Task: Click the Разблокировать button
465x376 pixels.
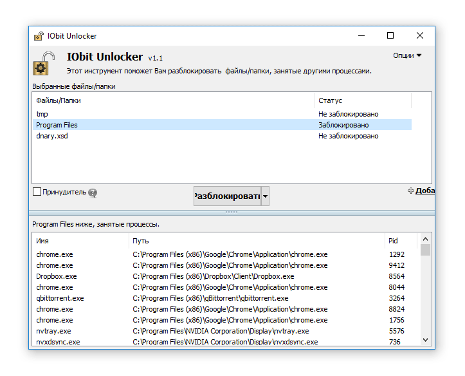Action: point(227,196)
